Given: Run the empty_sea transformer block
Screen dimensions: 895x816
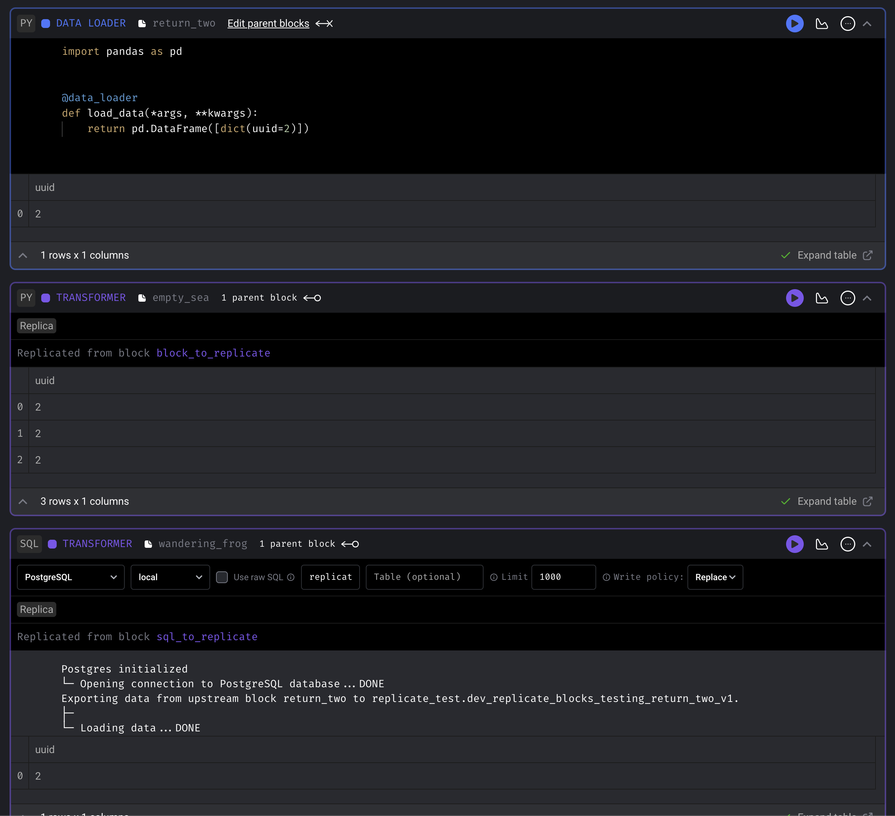Looking at the screenshot, I should [x=795, y=298].
